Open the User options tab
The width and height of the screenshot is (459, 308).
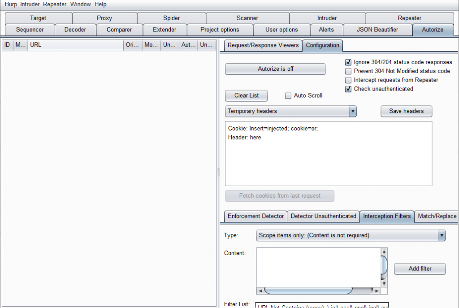[281, 30]
